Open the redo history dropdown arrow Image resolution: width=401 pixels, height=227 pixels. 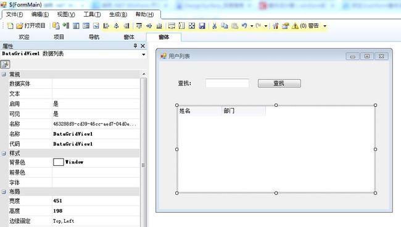266,26
